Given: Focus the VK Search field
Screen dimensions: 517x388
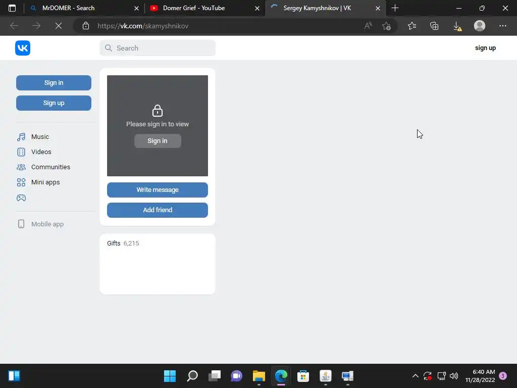Looking at the screenshot, I should 158,48.
